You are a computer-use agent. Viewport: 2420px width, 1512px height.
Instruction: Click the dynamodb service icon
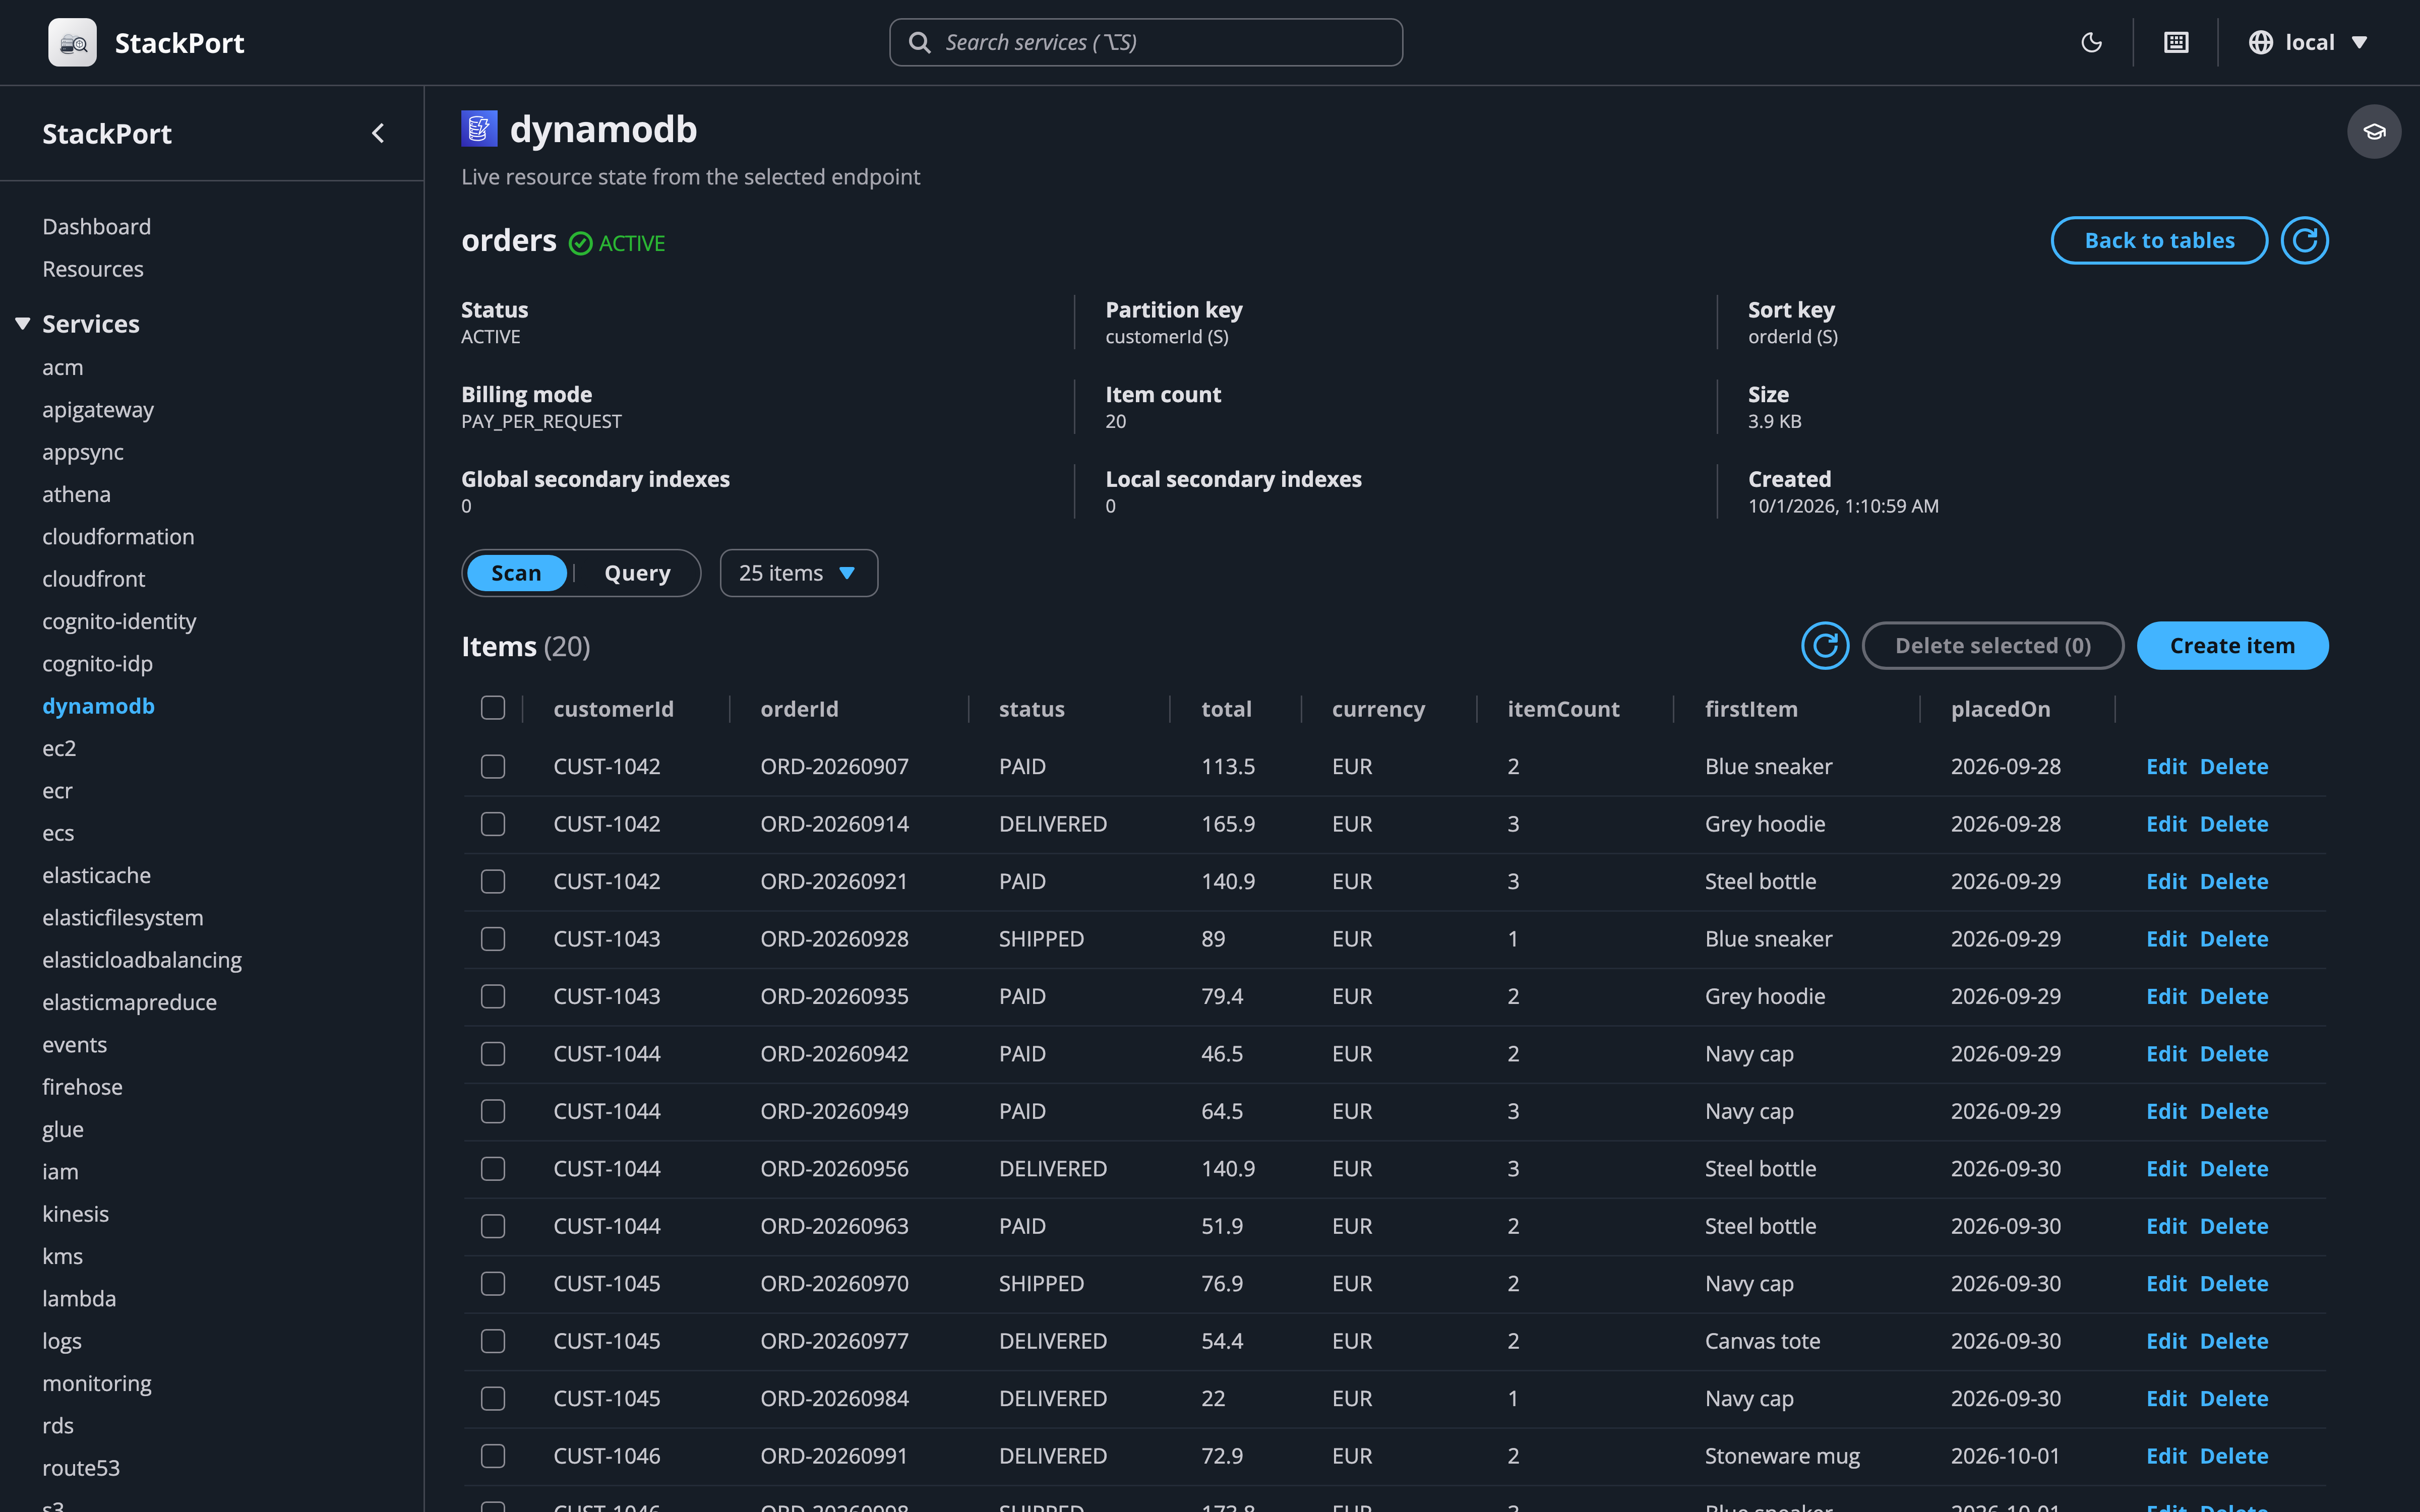[x=479, y=129]
